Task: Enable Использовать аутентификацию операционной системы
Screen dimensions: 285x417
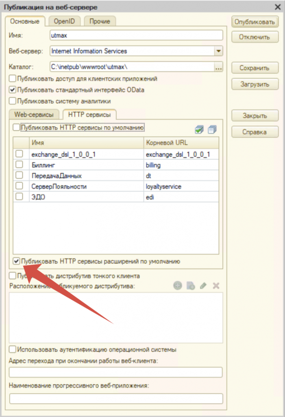Action: [x=12, y=349]
